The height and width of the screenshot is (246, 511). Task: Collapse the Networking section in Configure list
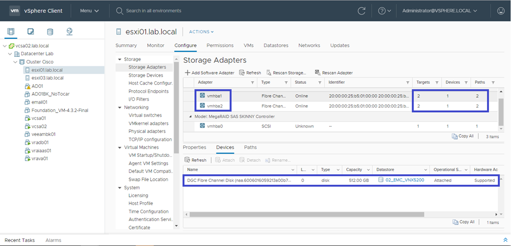pos(120,108)
